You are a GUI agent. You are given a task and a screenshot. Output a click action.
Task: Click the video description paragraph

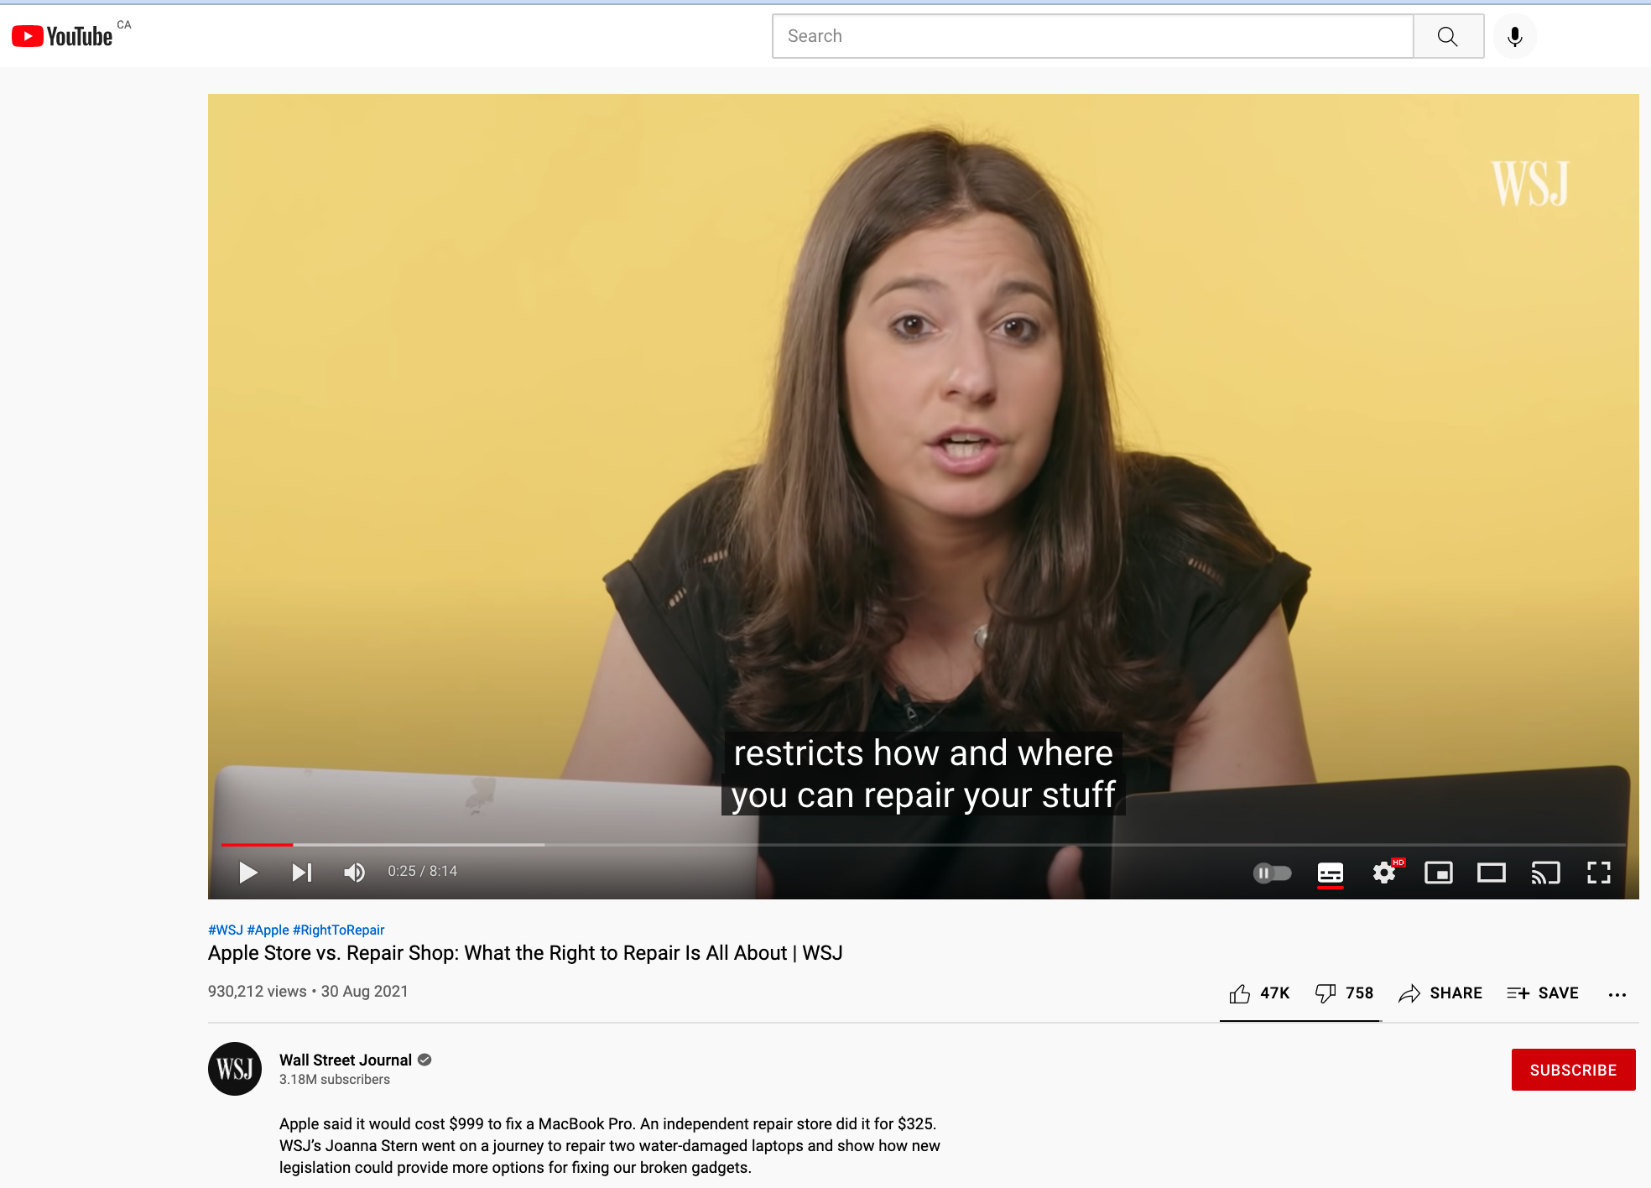tap(610, 1145)
